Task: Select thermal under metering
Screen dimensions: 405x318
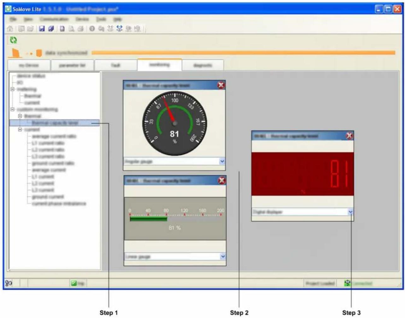Action: point(33,96)
